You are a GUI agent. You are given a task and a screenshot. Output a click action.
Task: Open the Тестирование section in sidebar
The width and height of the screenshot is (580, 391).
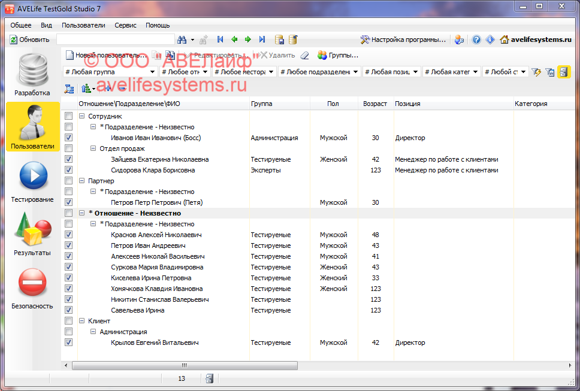point(32,181)
